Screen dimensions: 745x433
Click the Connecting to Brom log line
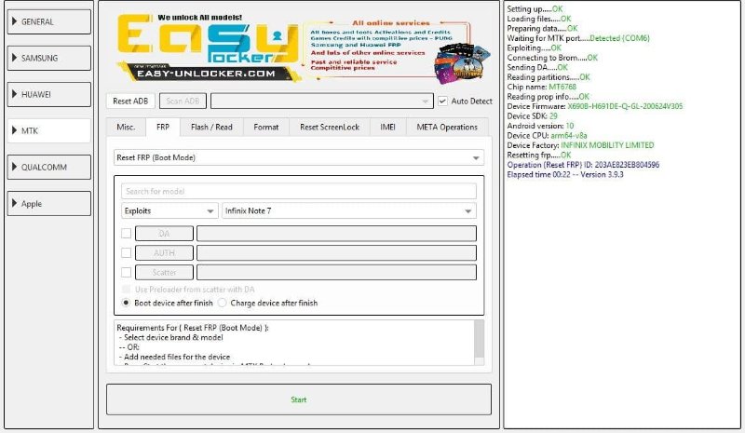pyautogui.click(x=552, y=58)
